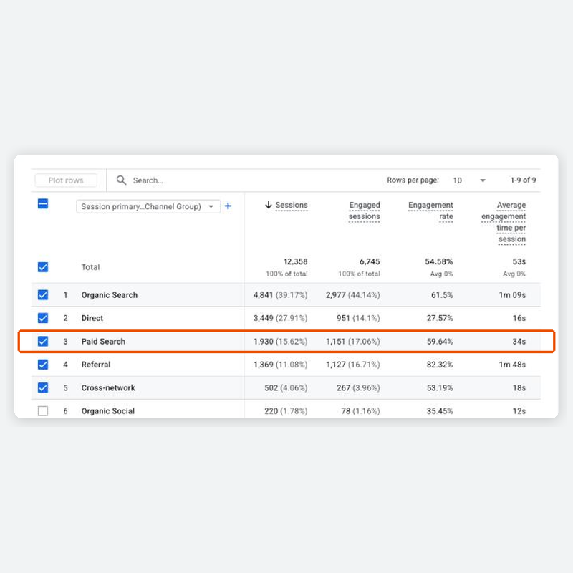Viewport: 573px width, 573px height.
Task: Sort by the Sessions column header
Action: pos(292,205)
